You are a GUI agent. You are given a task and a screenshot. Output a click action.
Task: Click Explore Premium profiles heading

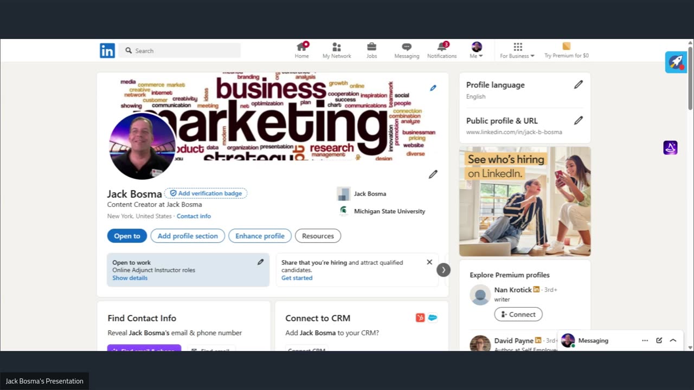510,275
